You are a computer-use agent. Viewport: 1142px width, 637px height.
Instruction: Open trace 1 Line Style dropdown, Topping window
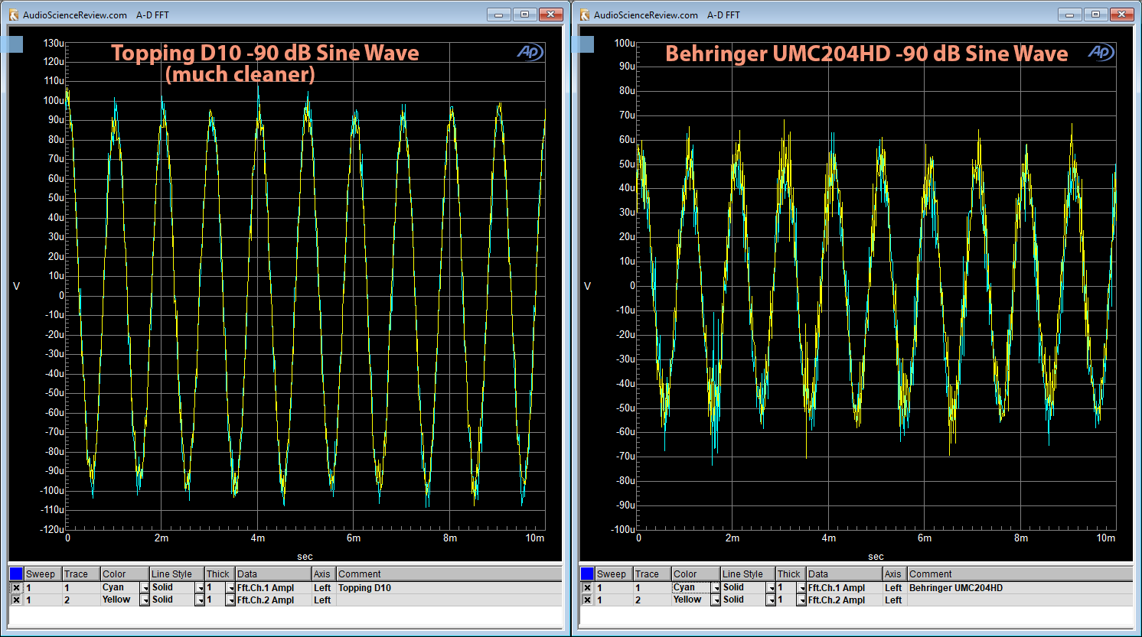[200, 588]
